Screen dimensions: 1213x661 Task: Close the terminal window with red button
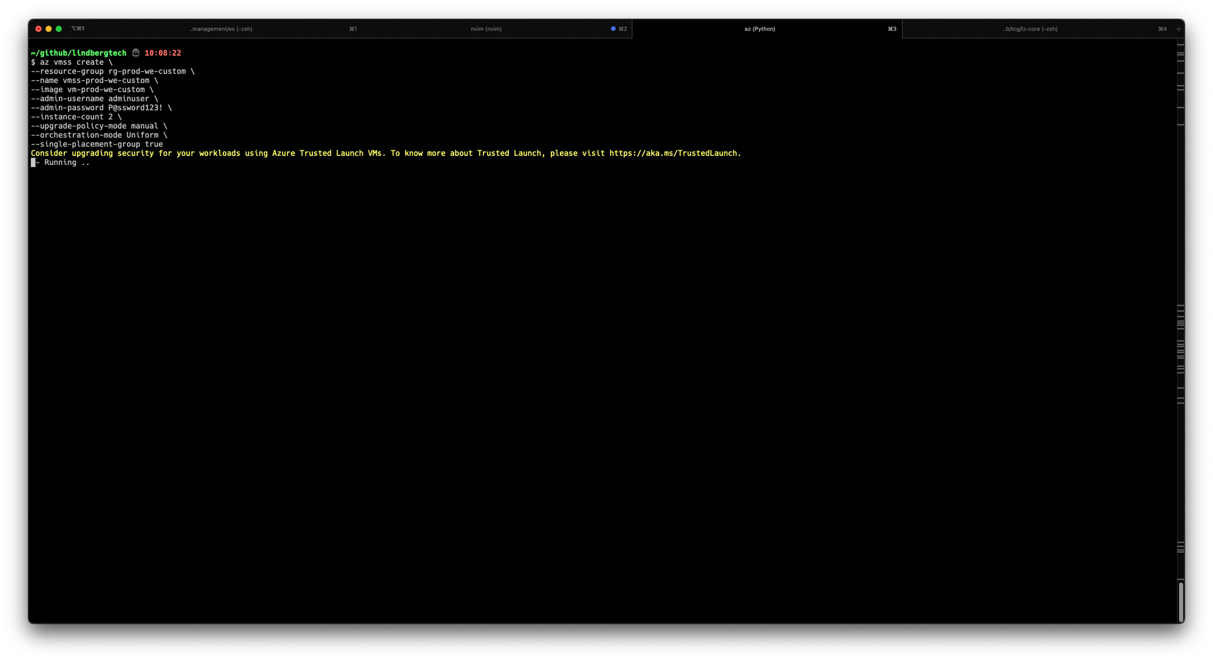click(38, 29)
